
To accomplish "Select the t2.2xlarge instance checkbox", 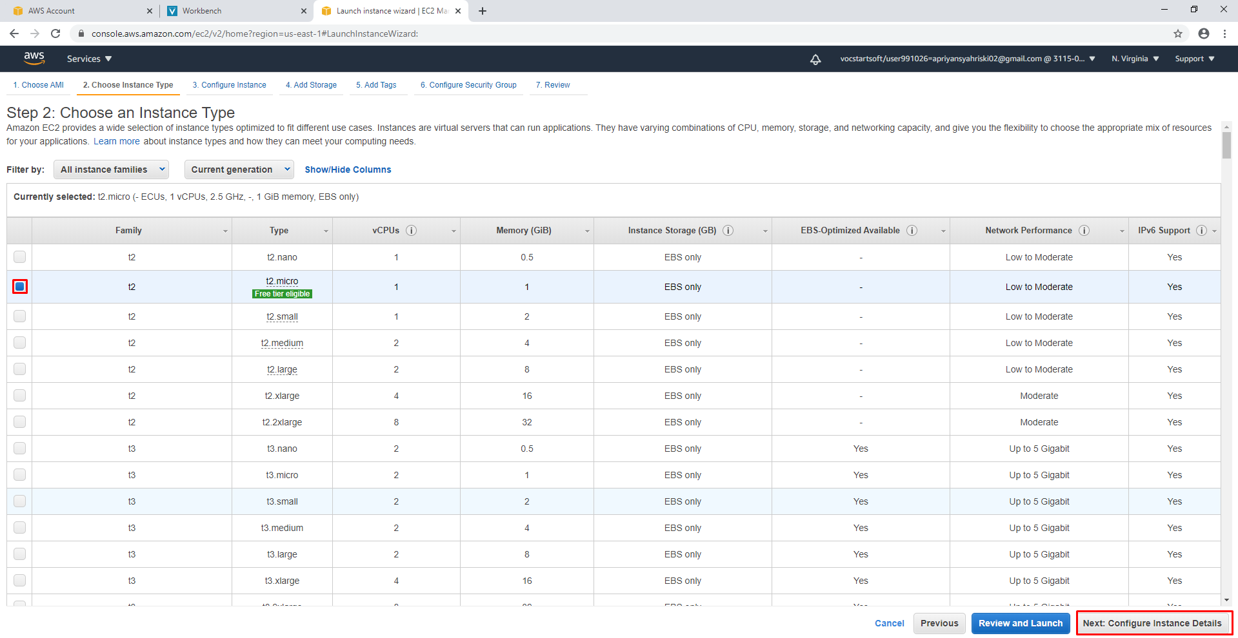I will point(20,422).
